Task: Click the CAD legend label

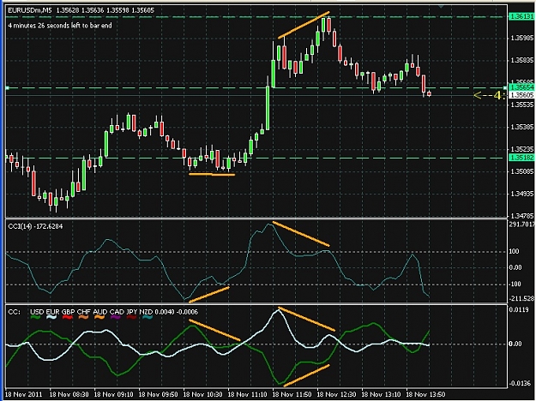Action: (x=117, y=312)
